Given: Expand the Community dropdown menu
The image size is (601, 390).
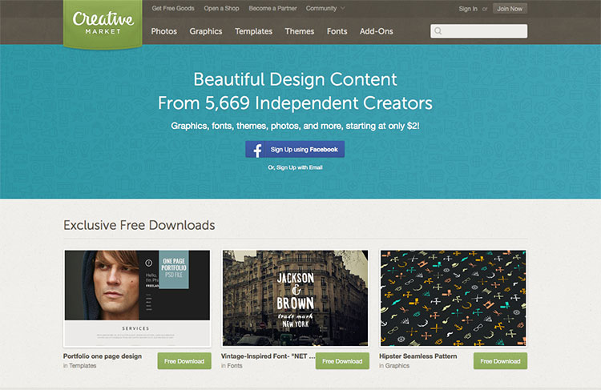Looking at the screenshot, I should (325, 9).
